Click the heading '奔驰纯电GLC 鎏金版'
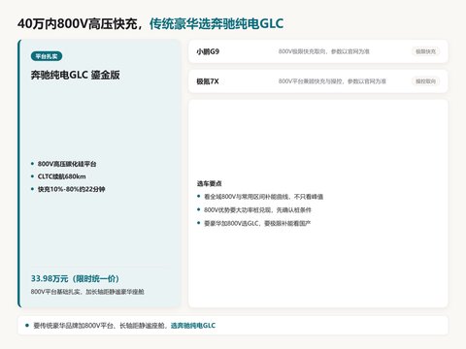466x349 pixels. click(75, 75)
